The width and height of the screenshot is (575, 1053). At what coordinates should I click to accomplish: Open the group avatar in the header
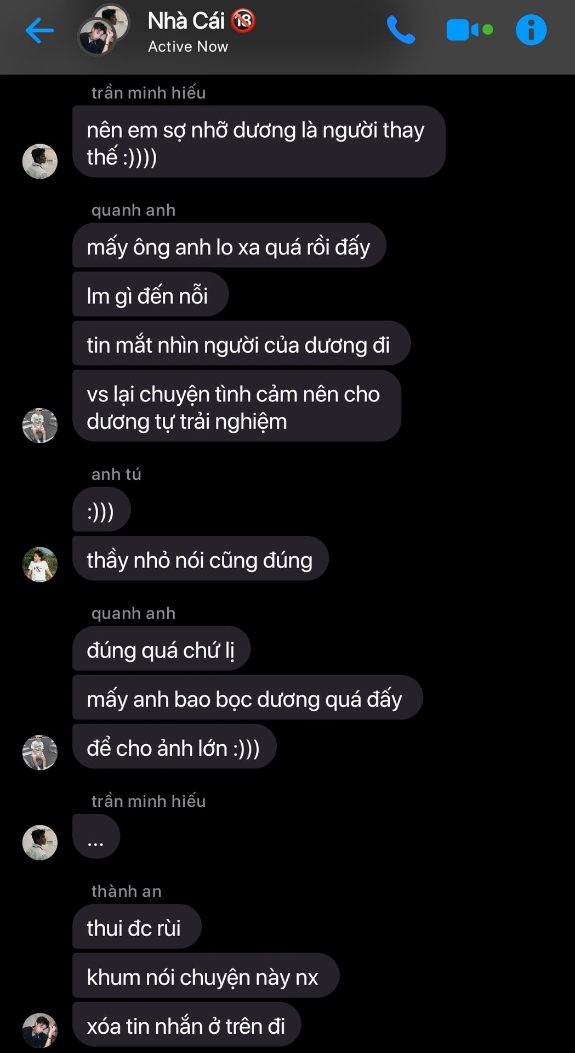tap(104, 30)
